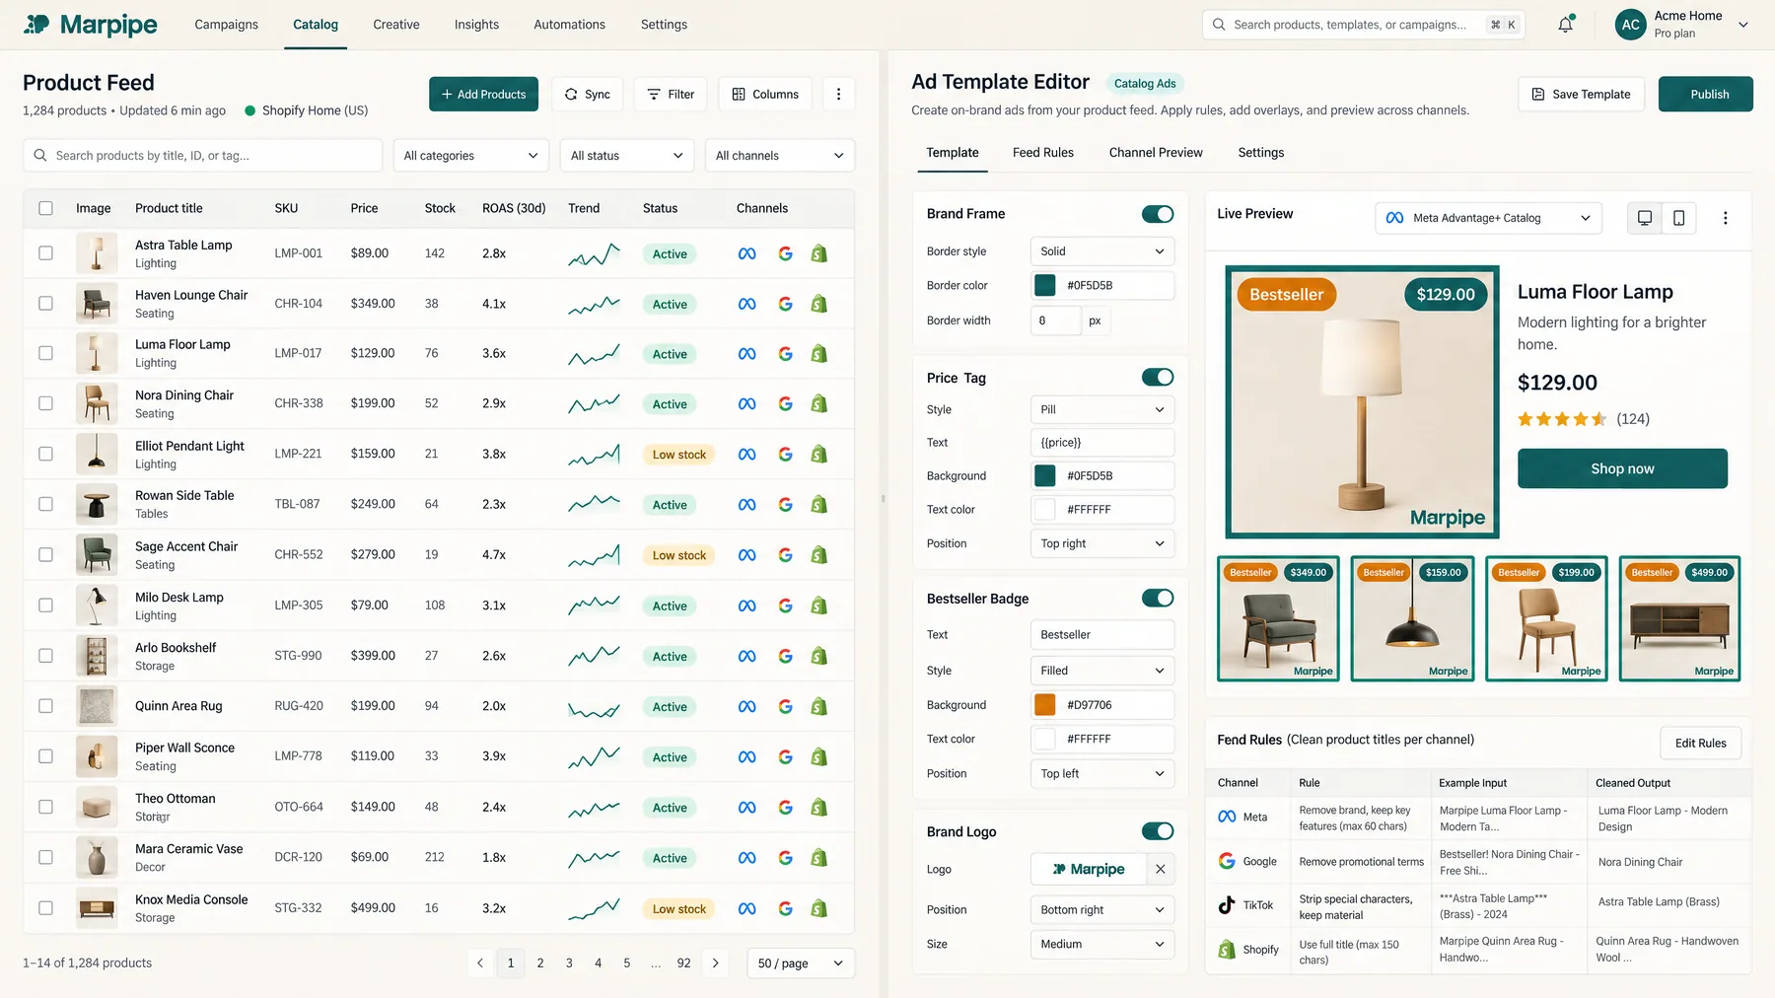Click the Save Template button
Screen dimensions: 1775x998
tap(1582, 95)
